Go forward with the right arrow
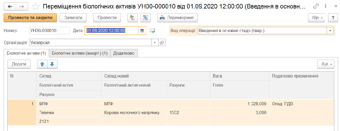340x131 pixels. coord(22,6)
